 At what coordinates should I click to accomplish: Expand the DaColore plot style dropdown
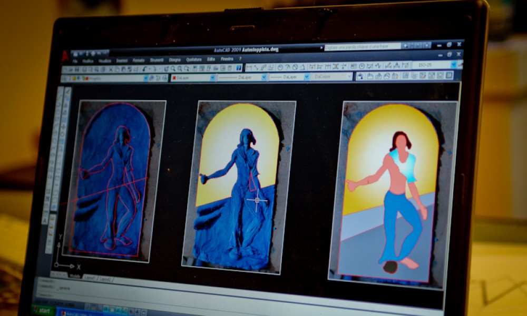click(x=349, y=76)
